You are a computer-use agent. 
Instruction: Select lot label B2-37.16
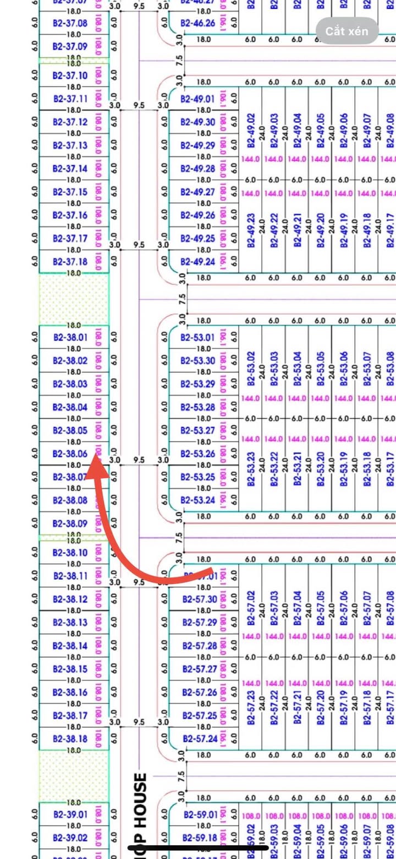(x=70, y=215)
